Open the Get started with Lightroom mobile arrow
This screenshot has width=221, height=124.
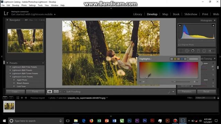(55, 14)
